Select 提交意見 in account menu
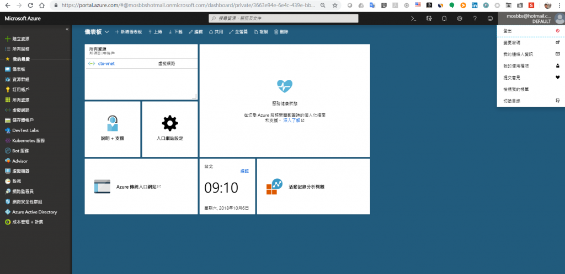Image resolution: width=565 pixels, height=274 pixels. coord(531,78)
